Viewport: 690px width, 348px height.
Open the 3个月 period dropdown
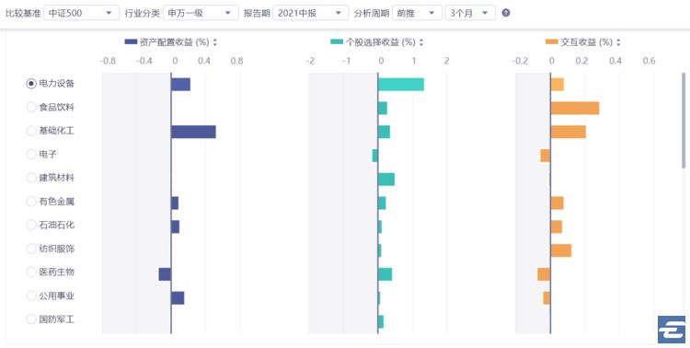pos(470,13)
